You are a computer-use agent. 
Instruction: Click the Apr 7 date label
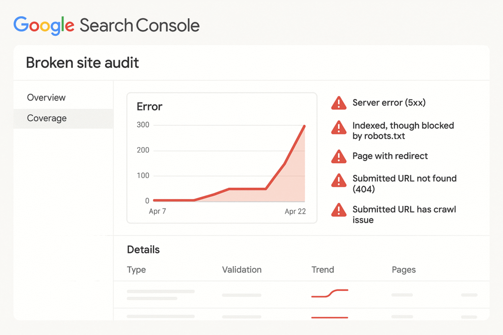coord(158,211)
